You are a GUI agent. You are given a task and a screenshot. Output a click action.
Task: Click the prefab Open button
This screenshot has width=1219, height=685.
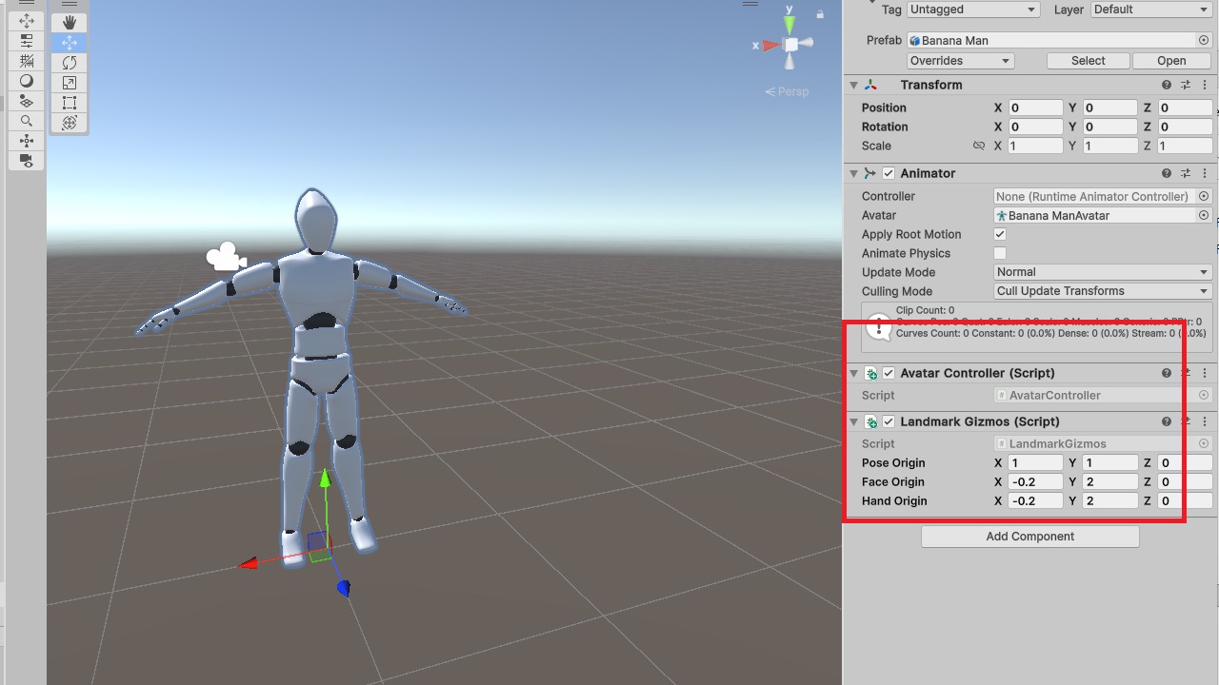[1170, 60]
